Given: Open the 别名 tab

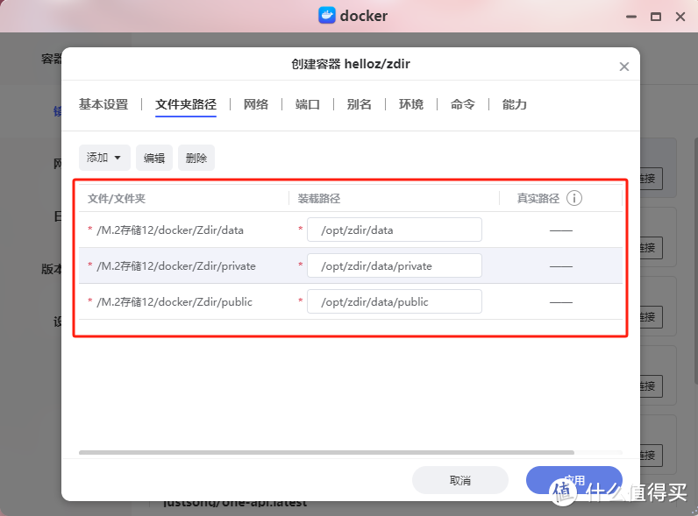Looking at the screenshot, I should 360,104.
